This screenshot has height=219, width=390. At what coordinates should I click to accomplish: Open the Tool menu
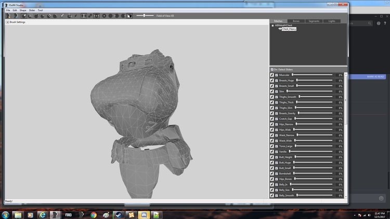[40, 10]
